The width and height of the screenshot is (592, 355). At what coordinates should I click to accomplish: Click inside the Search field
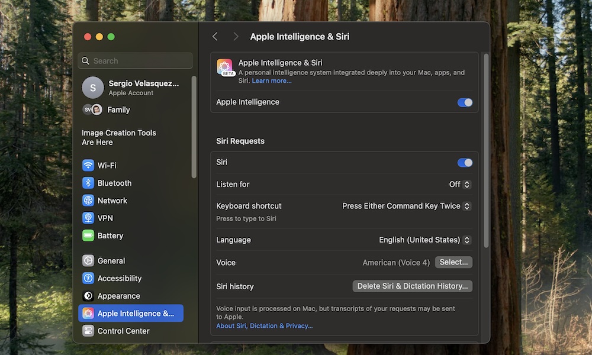click(x=135, y=60)
